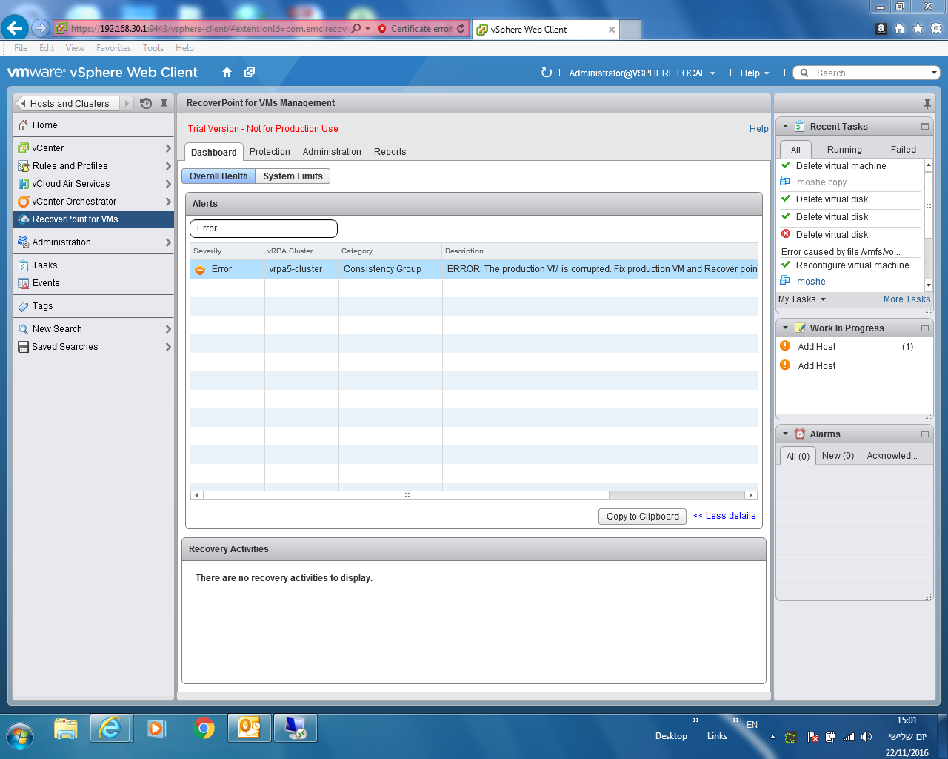Sort alerts by Severity column header

point(227,251)
